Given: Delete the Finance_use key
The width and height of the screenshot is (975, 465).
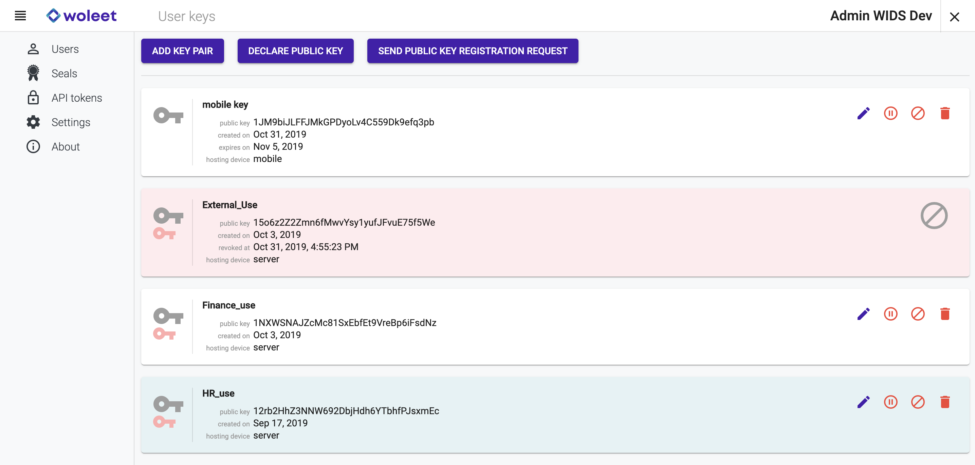Looking at the screenshot, I should 945,314.
